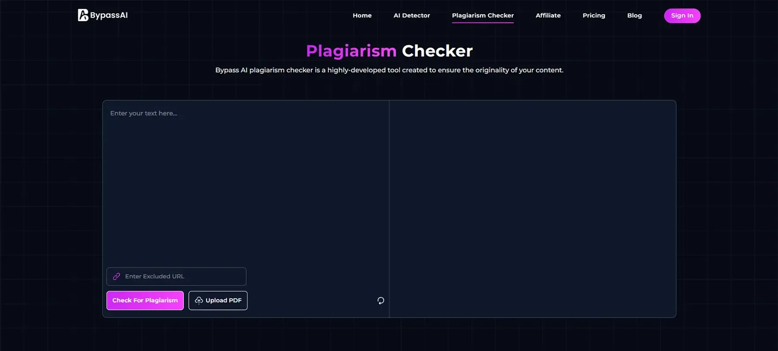Viewport: 778px width, 351px height.
Task: Click the BypassAI logo icon
Action: click(x=83, y=15)
